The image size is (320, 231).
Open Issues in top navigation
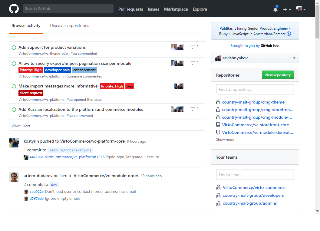point(153,9)
